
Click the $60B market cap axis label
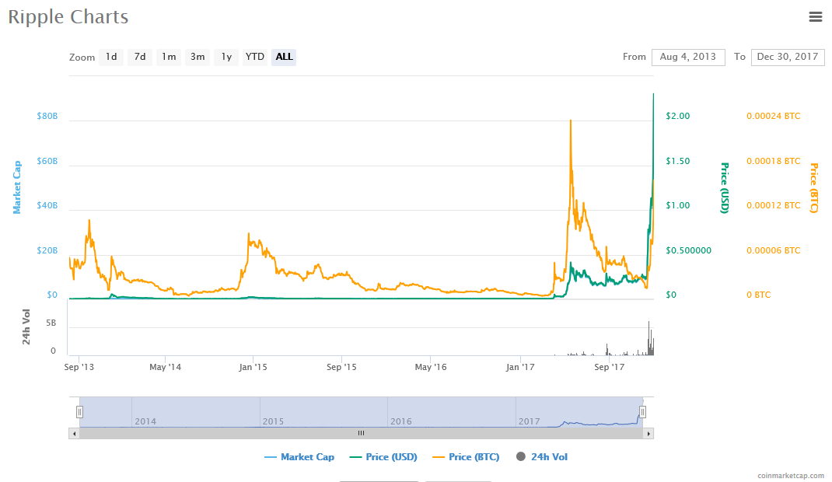coord(47,161)
